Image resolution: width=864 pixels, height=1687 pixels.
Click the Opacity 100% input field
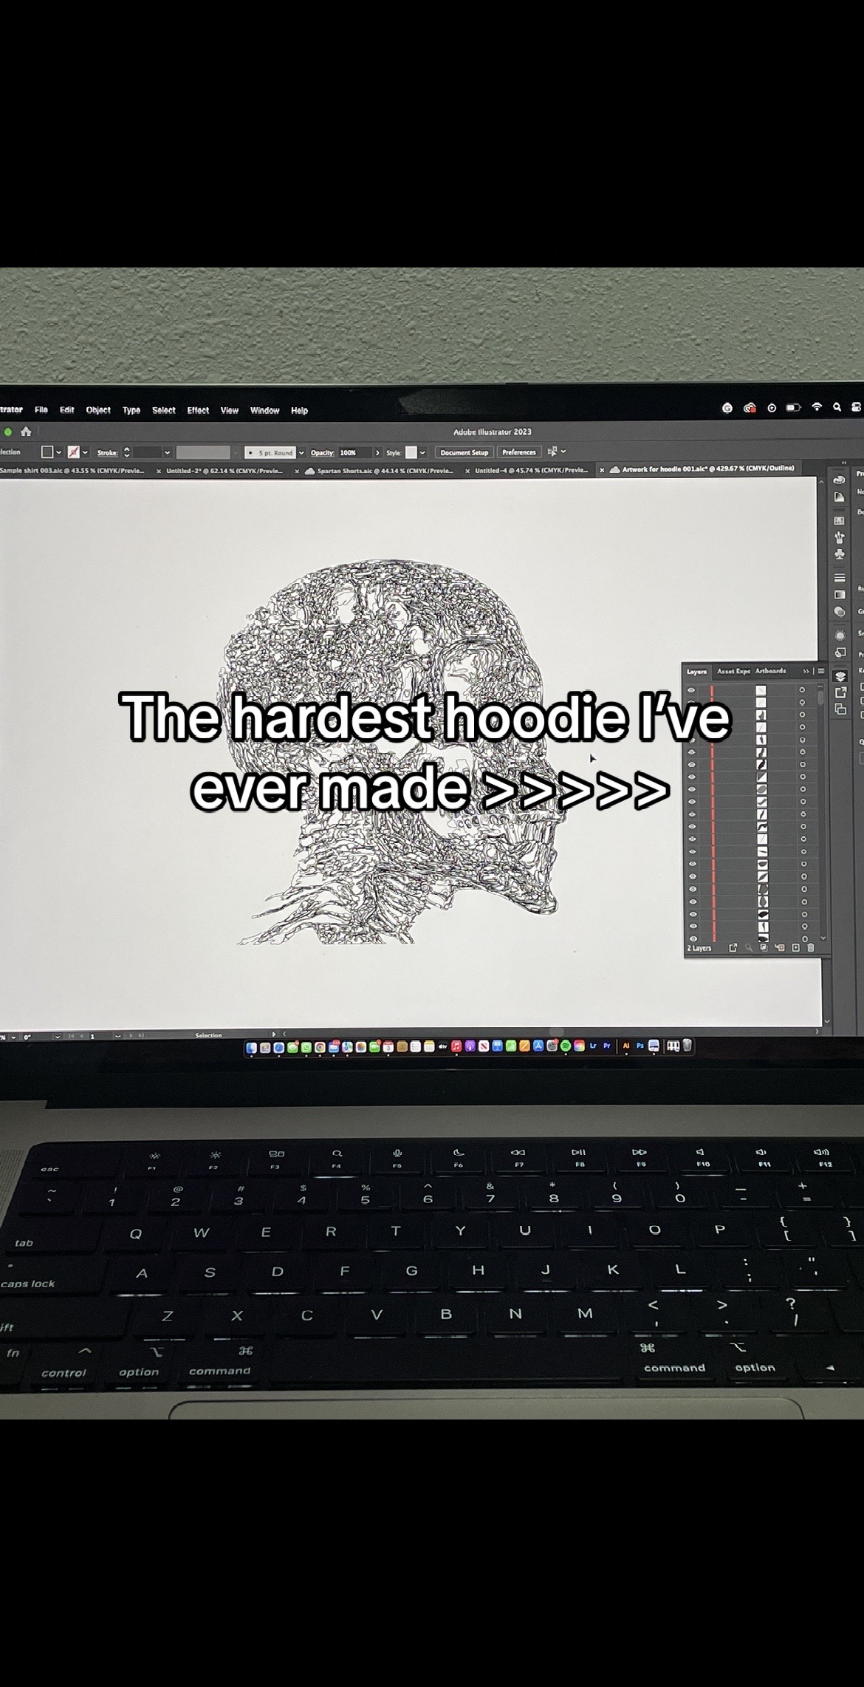(354, 452)
